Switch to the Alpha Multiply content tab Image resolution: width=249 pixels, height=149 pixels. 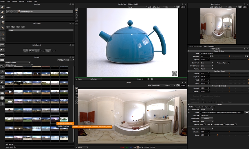click(x=209, y=107)
